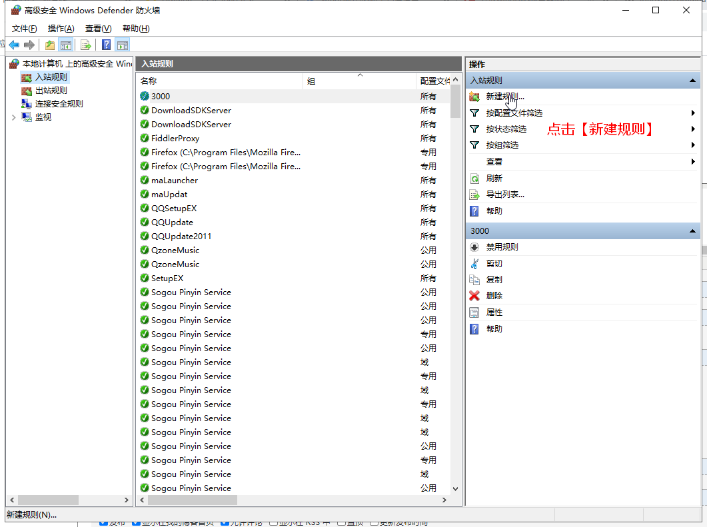Sort by the 配置文件 column header
Image resolution: width=707 pixels, height=527 pixels.
[x=433, y=81]
